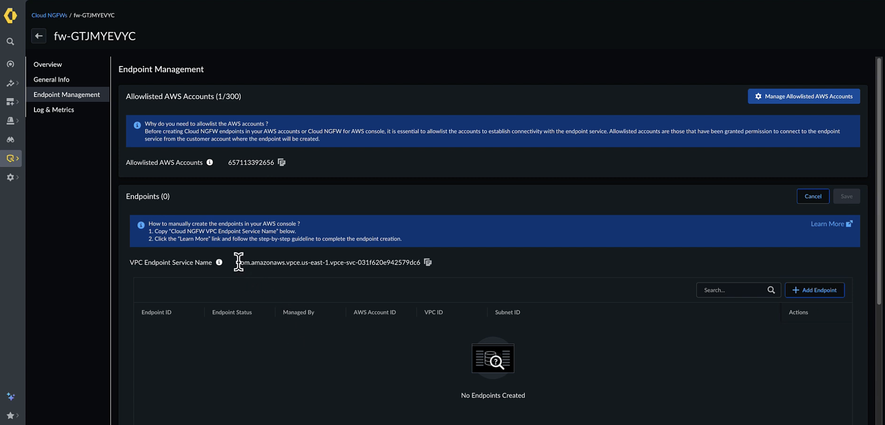Click the target-shaped icon in left rail

[10, 64]
